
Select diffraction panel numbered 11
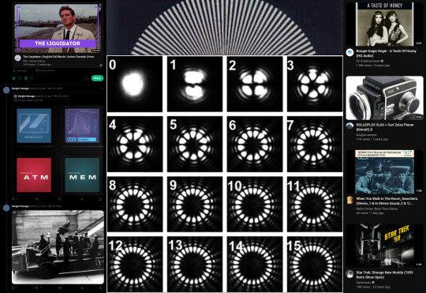pyautogui.click(x=315, y=205)
